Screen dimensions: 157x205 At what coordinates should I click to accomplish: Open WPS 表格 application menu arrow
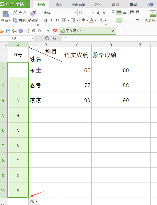[28, 4]
